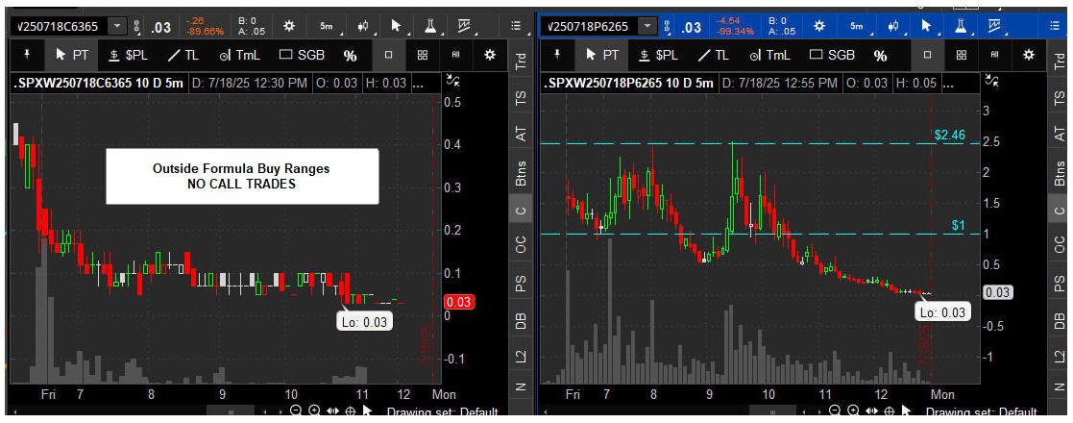Toggle the pin icon on the left drawing toolbar

coord(27,55)
